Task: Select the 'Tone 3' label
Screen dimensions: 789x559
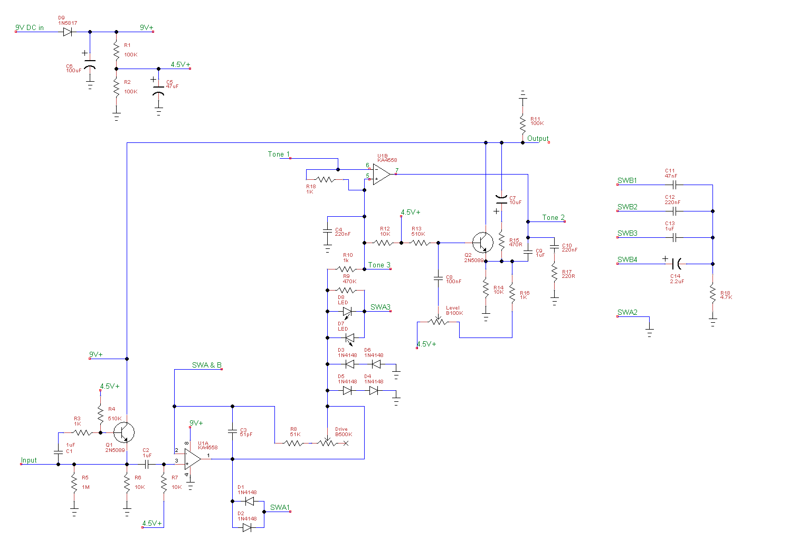Action: point(379,265)
